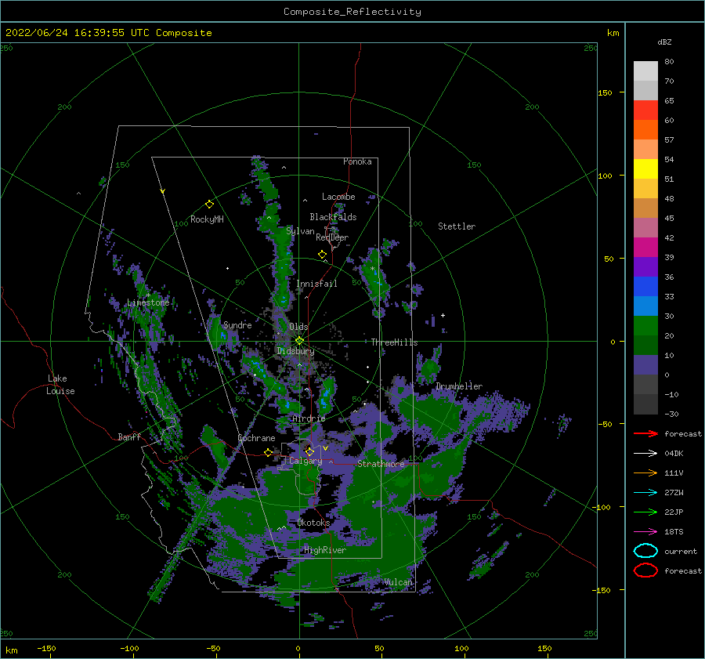Click the dBZ legend heading
This screenshot has width=705, height=659.
point(664,42)
